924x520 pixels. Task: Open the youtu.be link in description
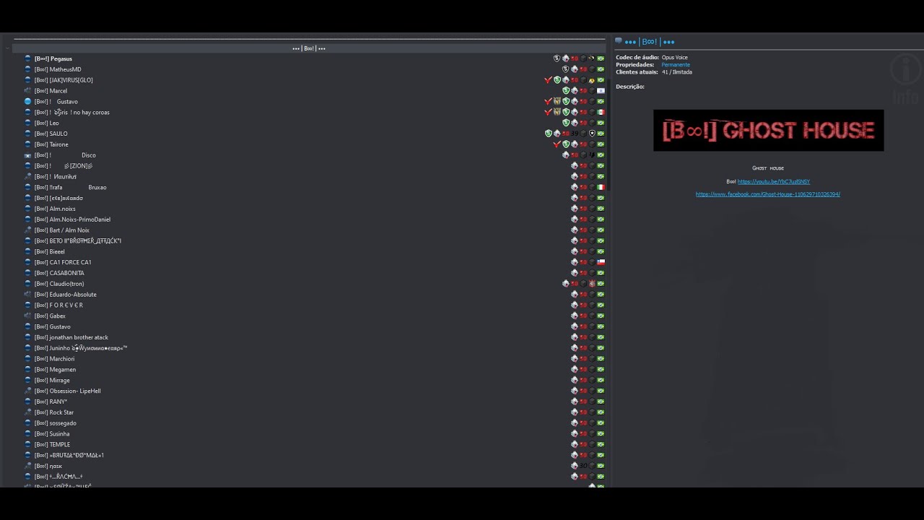tap(773, 182)
